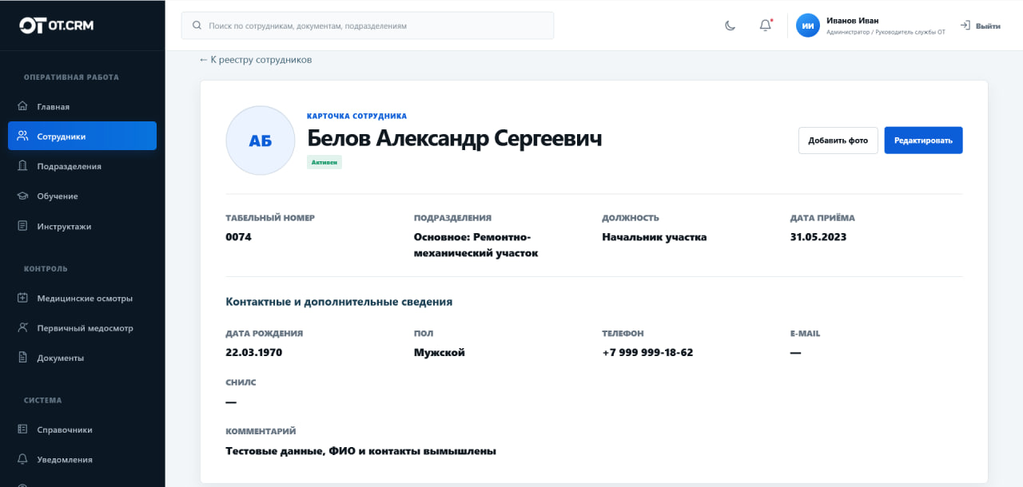The height and width of the screenshot is (487, 1023).
Task: Open Обучение menu item
Action: pyautogui.click(x=82, y=196)
